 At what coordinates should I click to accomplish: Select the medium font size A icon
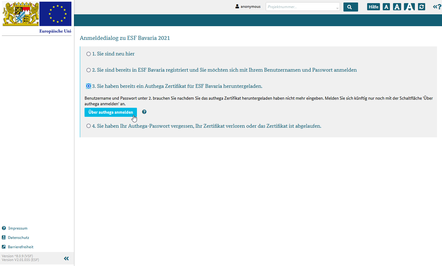pyautogui.click(x=397, y=7)
